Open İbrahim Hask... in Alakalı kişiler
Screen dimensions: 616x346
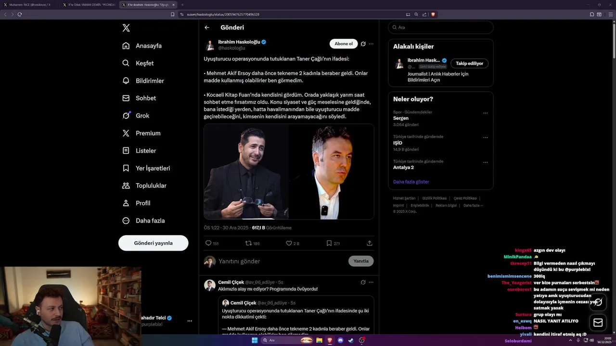point(423,60)
